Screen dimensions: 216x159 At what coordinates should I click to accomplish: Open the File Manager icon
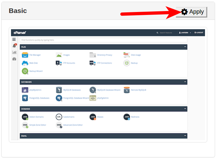pos(25,55)
